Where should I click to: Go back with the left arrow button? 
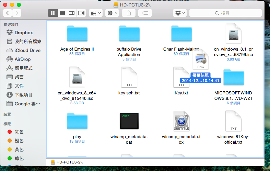click(8, 13)
